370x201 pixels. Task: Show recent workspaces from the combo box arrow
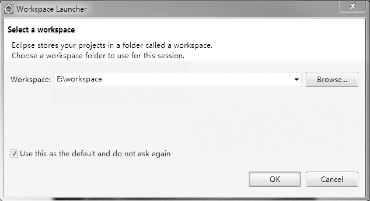[x=296, y=80]
